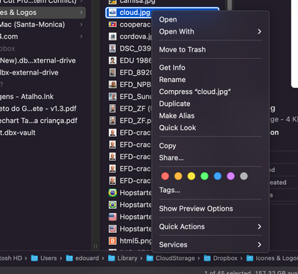Select "gens - Atalho.lnk" file
Viewport: 298px width, 274px height.
point(27,97)
